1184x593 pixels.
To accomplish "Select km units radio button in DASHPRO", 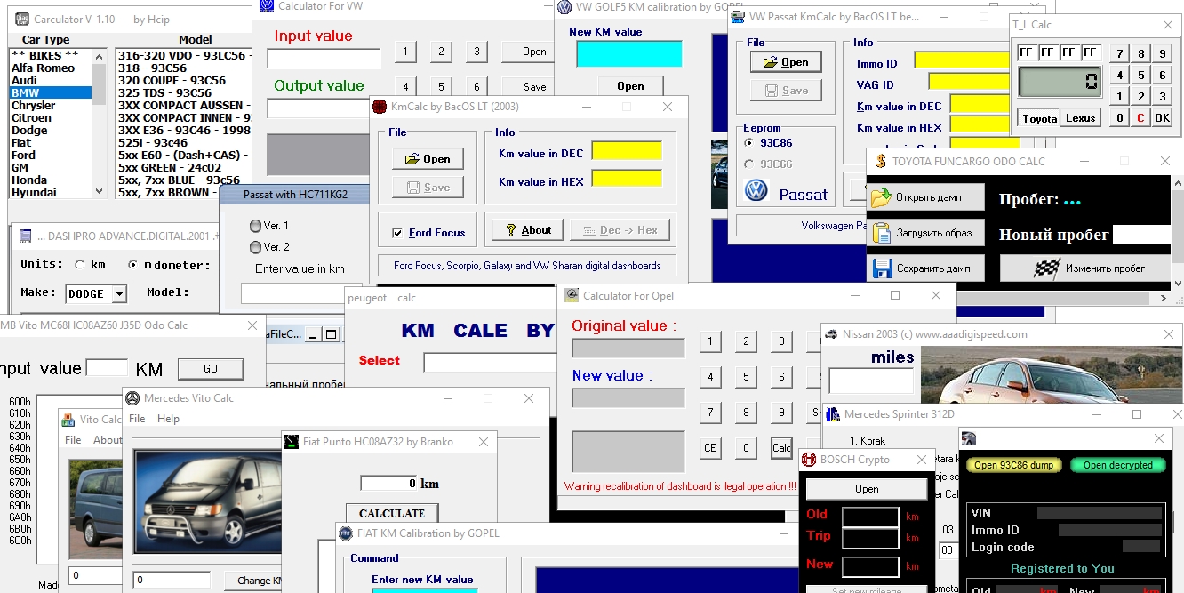I will tap(79, 264).
